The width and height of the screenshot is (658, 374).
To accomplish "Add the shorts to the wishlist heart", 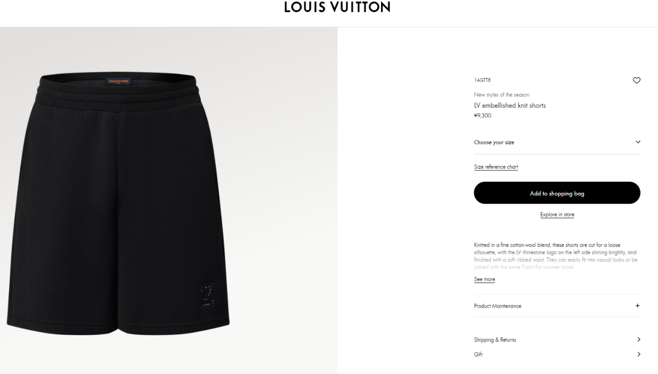I will click(x=637, y=80).
